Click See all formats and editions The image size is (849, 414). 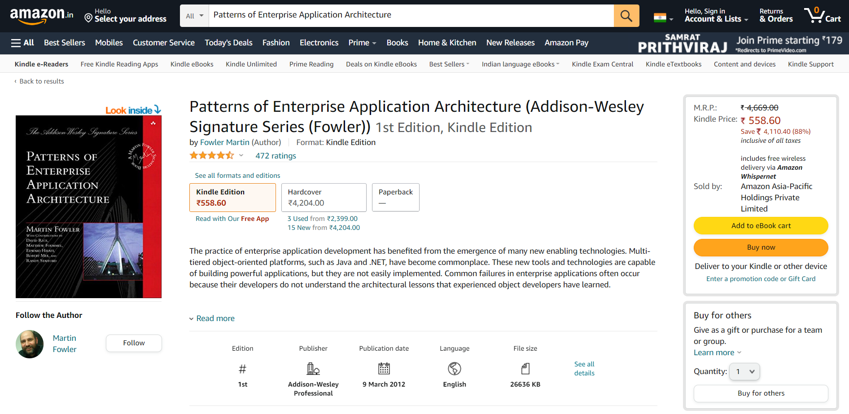pos(237,176)
